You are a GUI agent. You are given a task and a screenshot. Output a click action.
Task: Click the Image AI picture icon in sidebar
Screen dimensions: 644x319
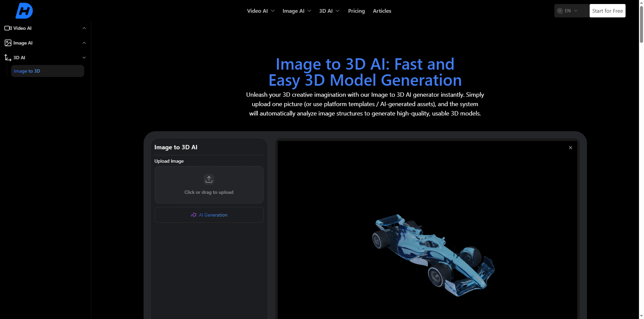tap(8, 43)
